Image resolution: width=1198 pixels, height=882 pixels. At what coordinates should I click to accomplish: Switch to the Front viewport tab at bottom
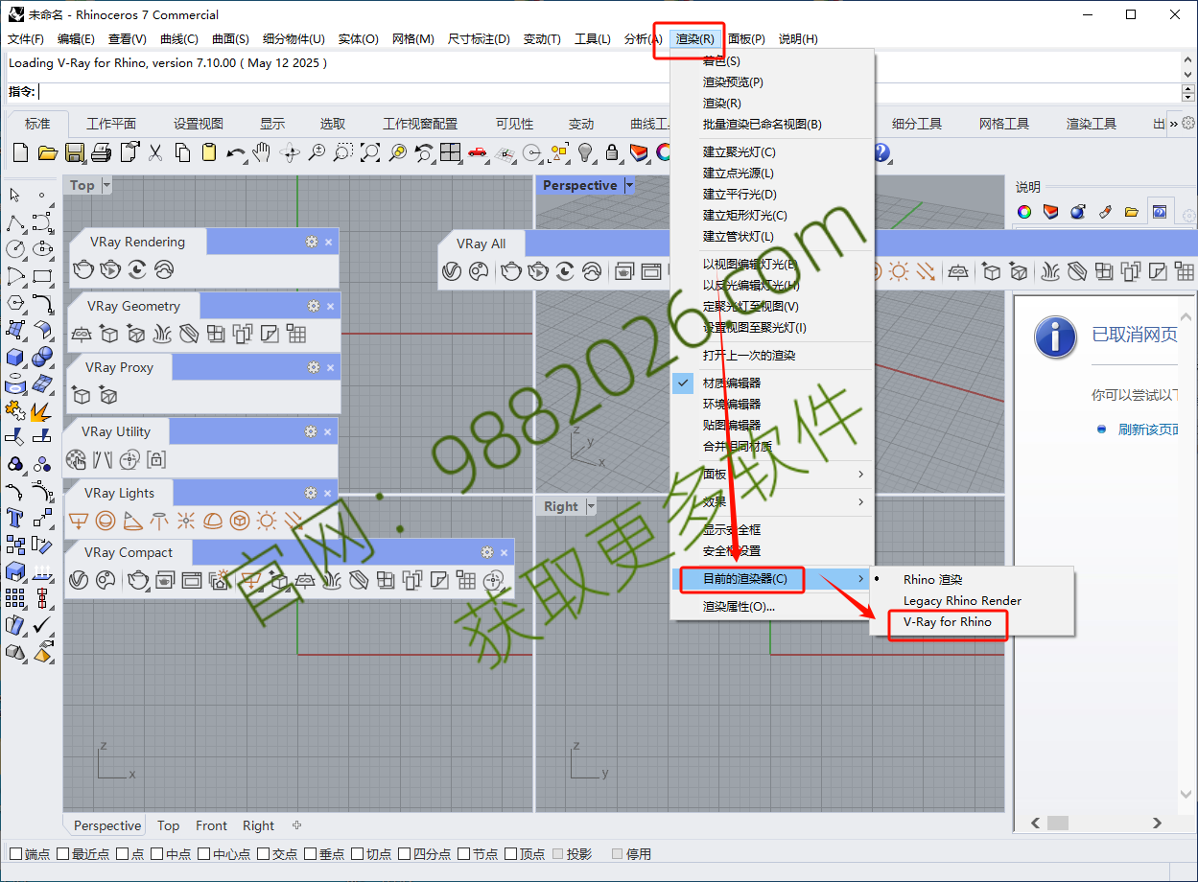211,825
